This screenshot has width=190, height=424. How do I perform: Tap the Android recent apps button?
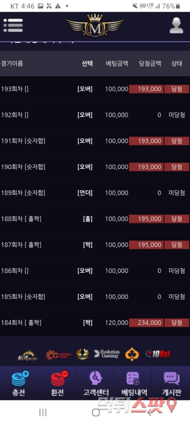click(x=43, y=412)
